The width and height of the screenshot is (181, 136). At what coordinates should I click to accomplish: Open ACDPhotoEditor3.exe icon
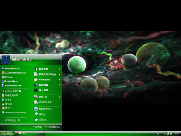pos(3,73)
